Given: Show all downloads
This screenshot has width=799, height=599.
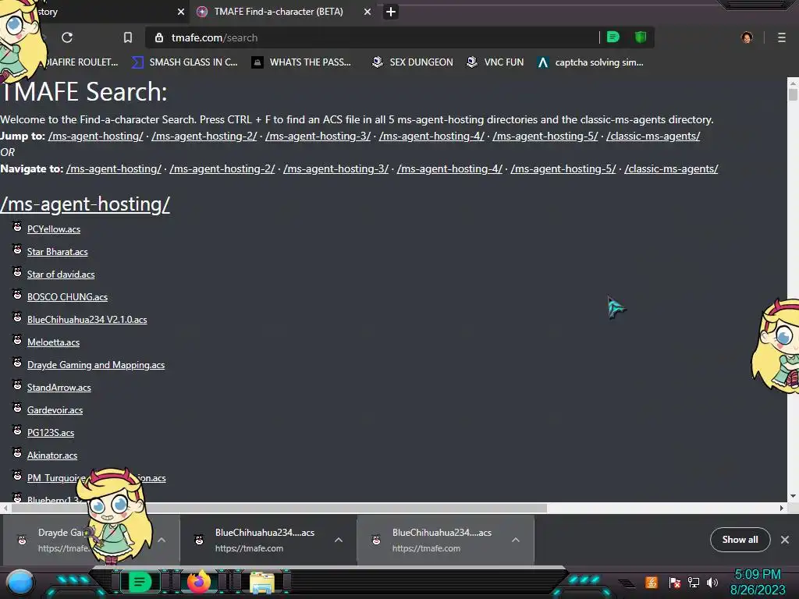Looking at the screenshot, I should point(740,540).
